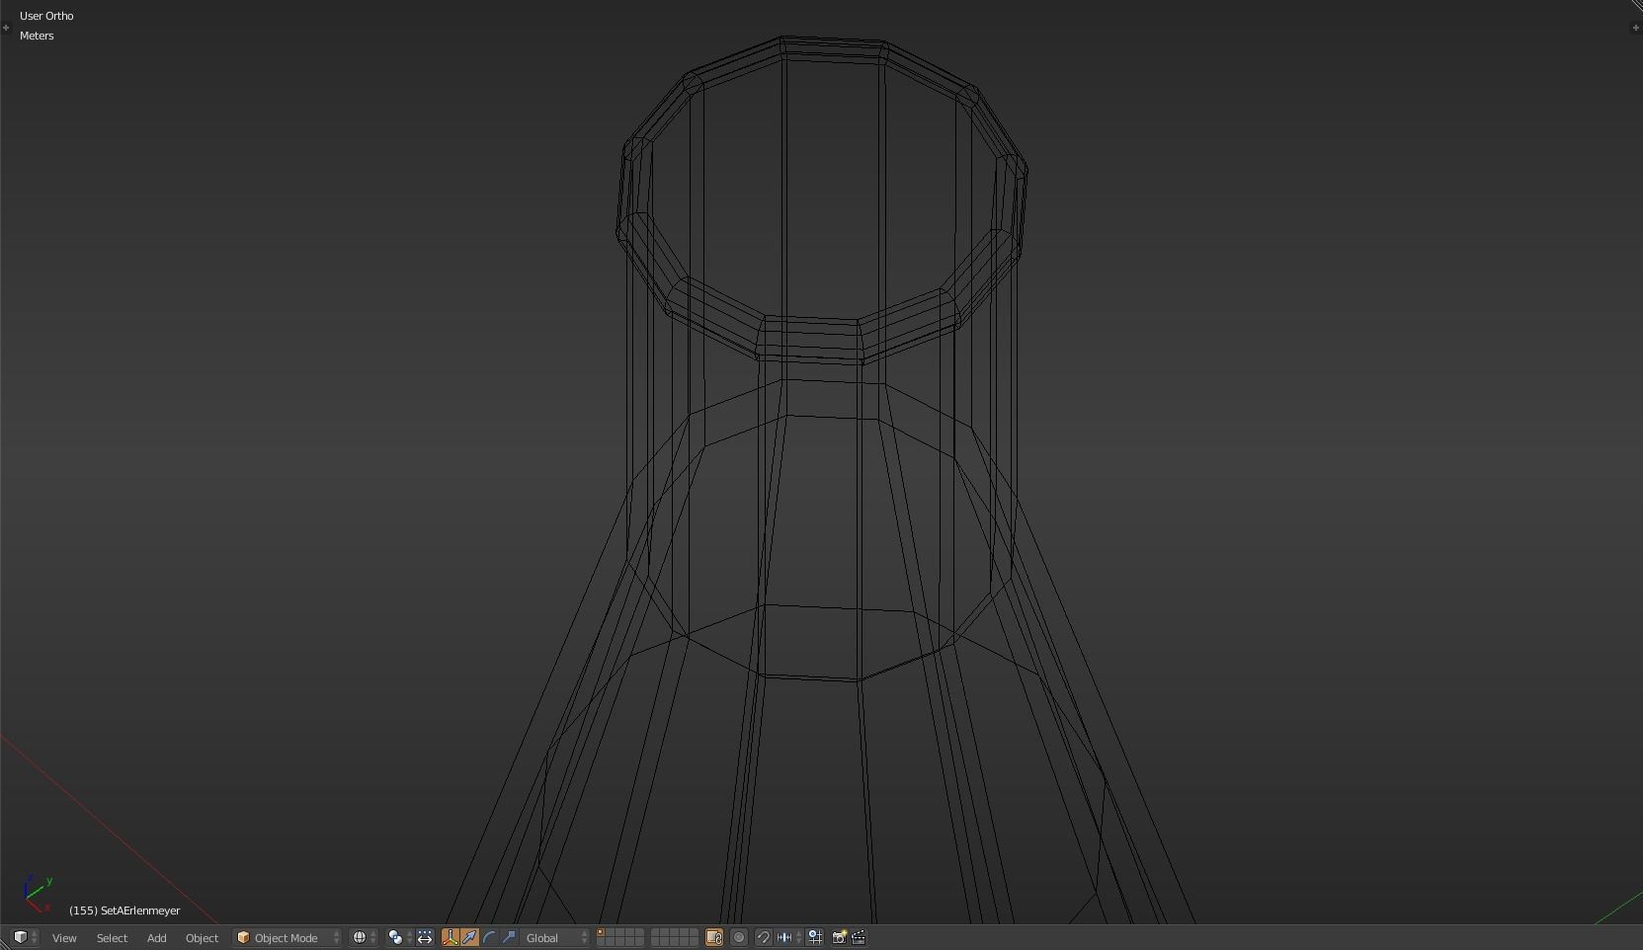This screenshot has width=1643, height=950.
Task: Enable the translate manipulator arrow
Action: pyautogui.click(x=470, y=937)
